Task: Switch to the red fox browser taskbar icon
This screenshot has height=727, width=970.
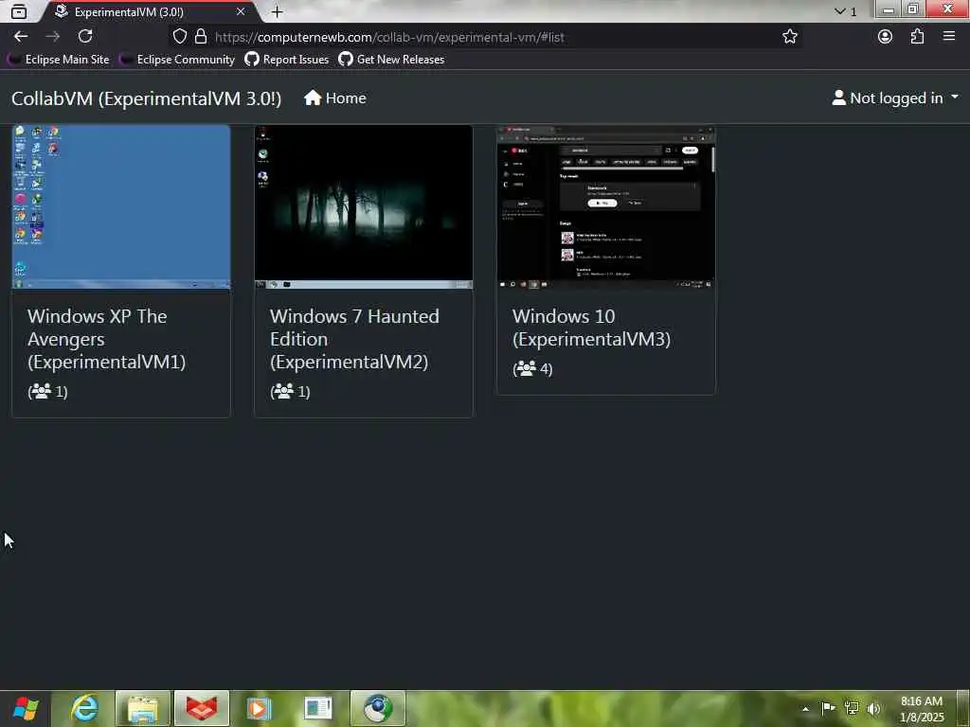Action: coord(202,708)
